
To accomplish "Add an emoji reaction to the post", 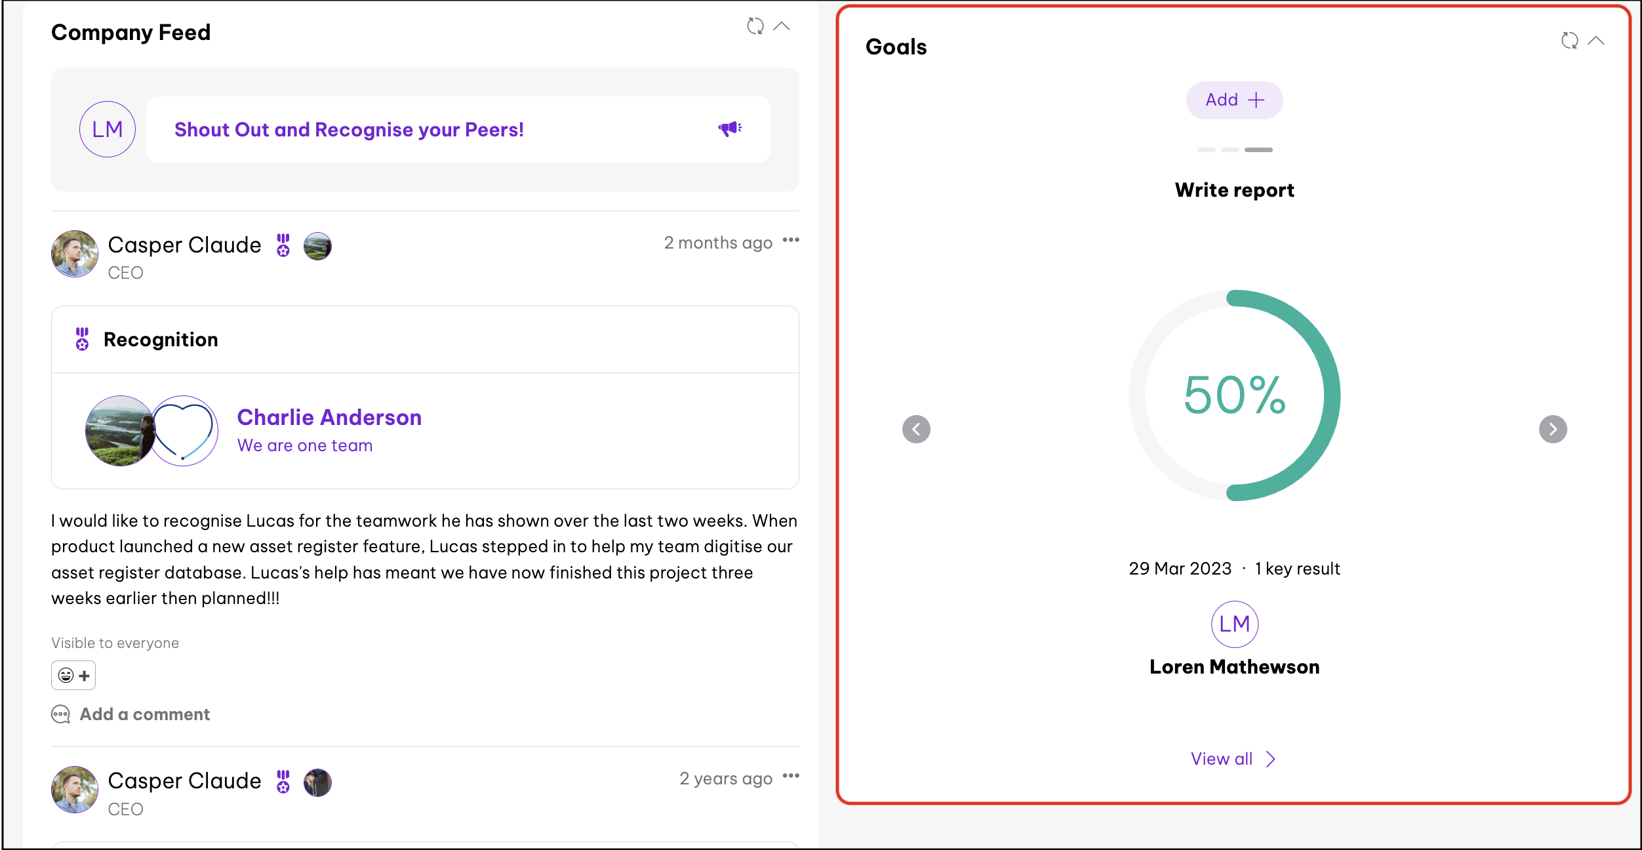I will (73, 676).
